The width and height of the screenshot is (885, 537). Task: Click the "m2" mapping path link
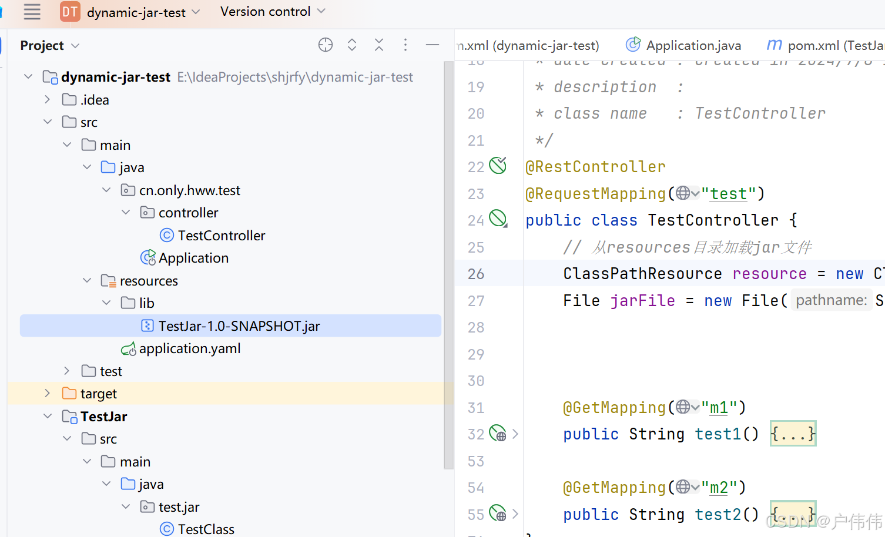point(719,488)
